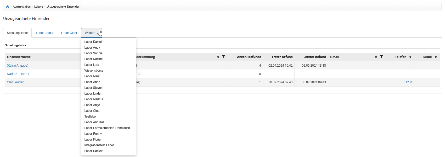
Task: Click filter icon in Einsenderkennung column
Action: pos(224,57)
